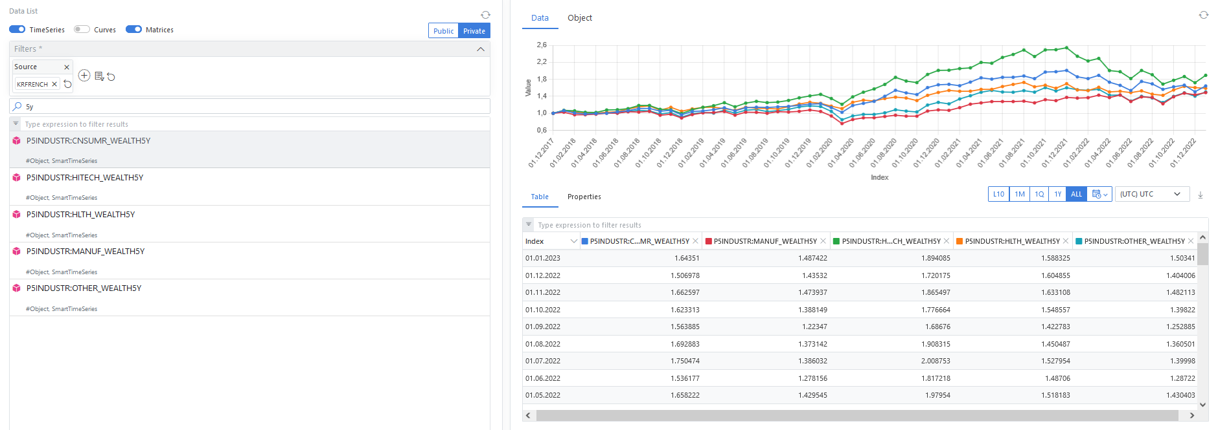Screen dimensions: 1218x430
Task: Disable the Matrices toggle
Action: point(133,29)
